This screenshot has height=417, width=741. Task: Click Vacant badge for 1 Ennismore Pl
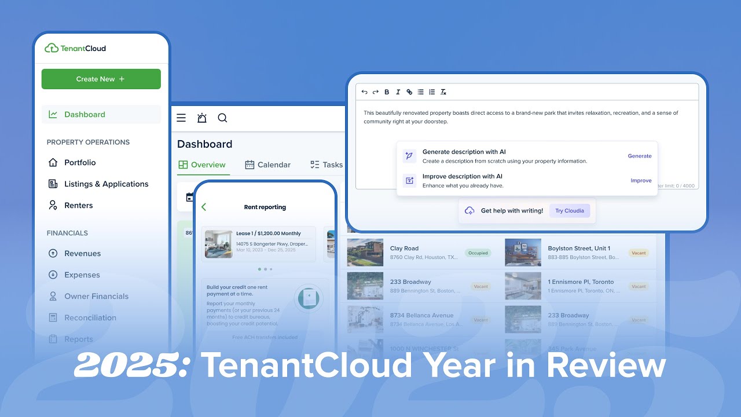(x=639, y=286)
